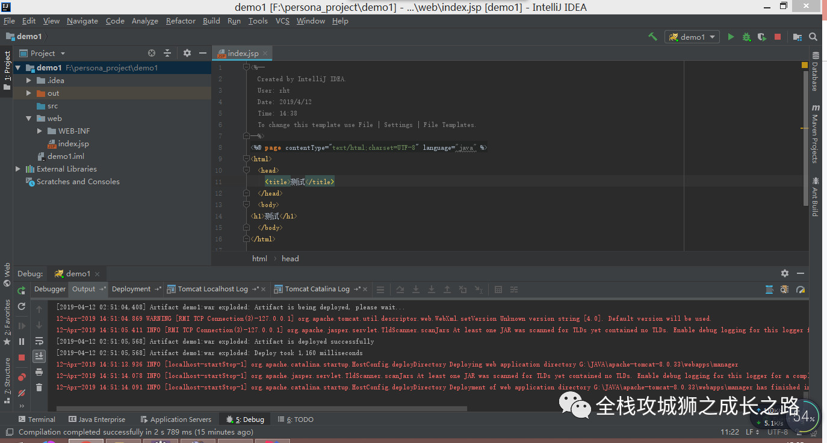827x443 pixels.
Task: Click yellow inspection indicator atop editor
Action: point(805,64)
